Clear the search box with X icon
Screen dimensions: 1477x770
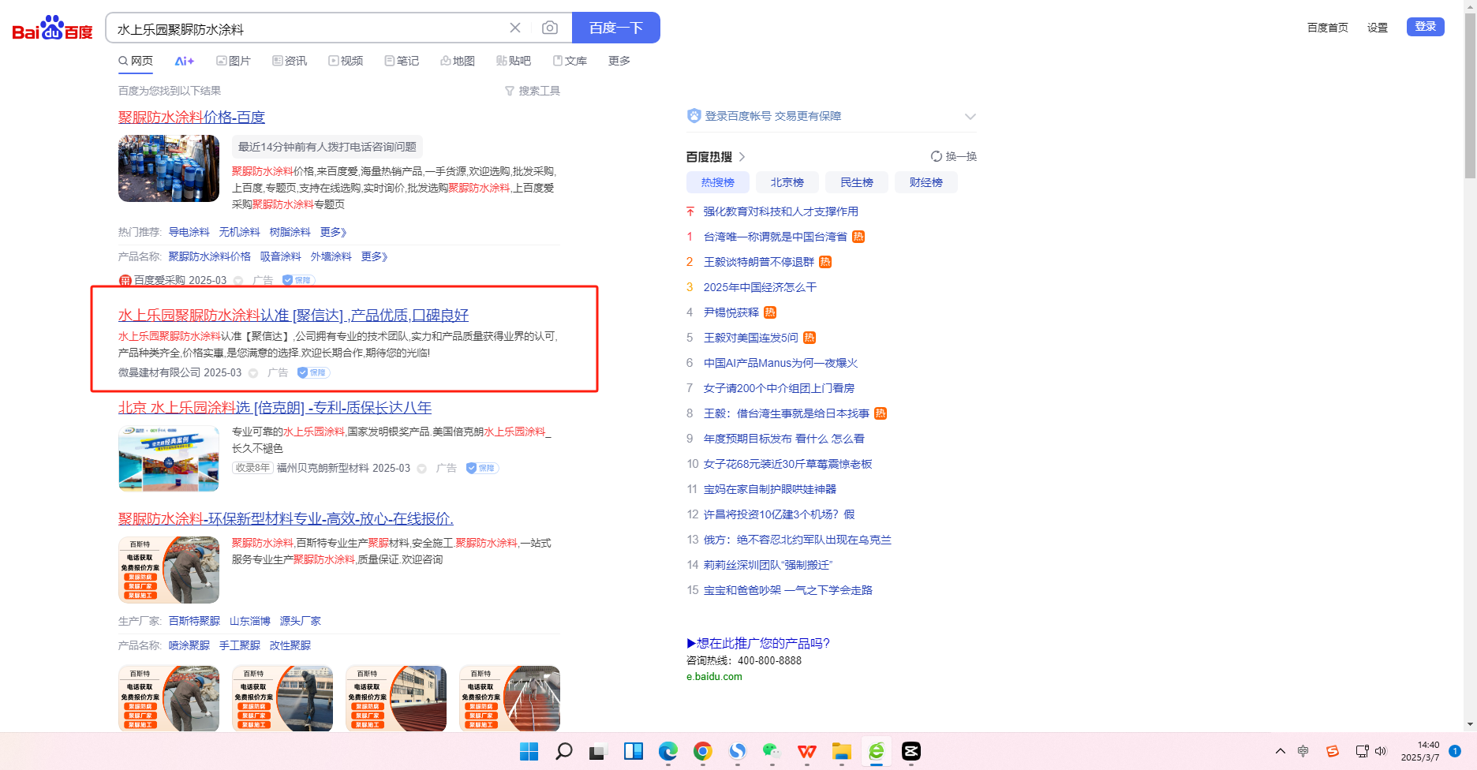click(x=515, y=28)
